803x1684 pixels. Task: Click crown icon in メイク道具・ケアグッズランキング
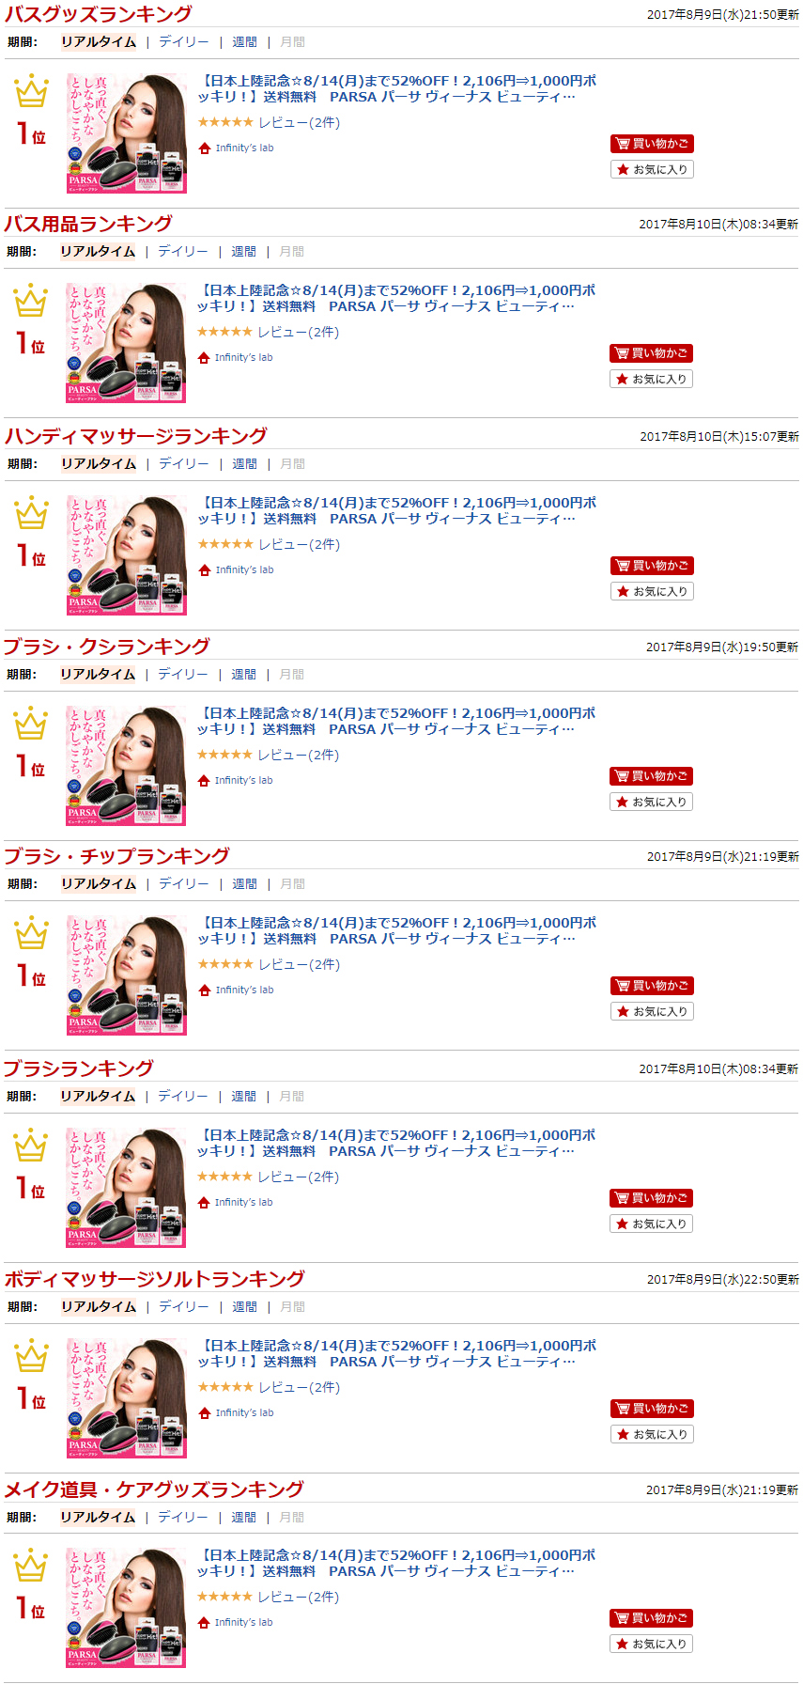[x=30, y=1565]
